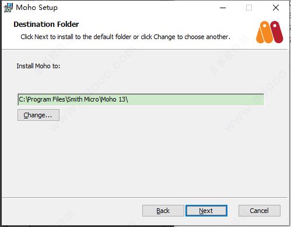The width and height of the screenshot is (291, 227).
Task: Focus the install path text field
Action: point(141,100)
